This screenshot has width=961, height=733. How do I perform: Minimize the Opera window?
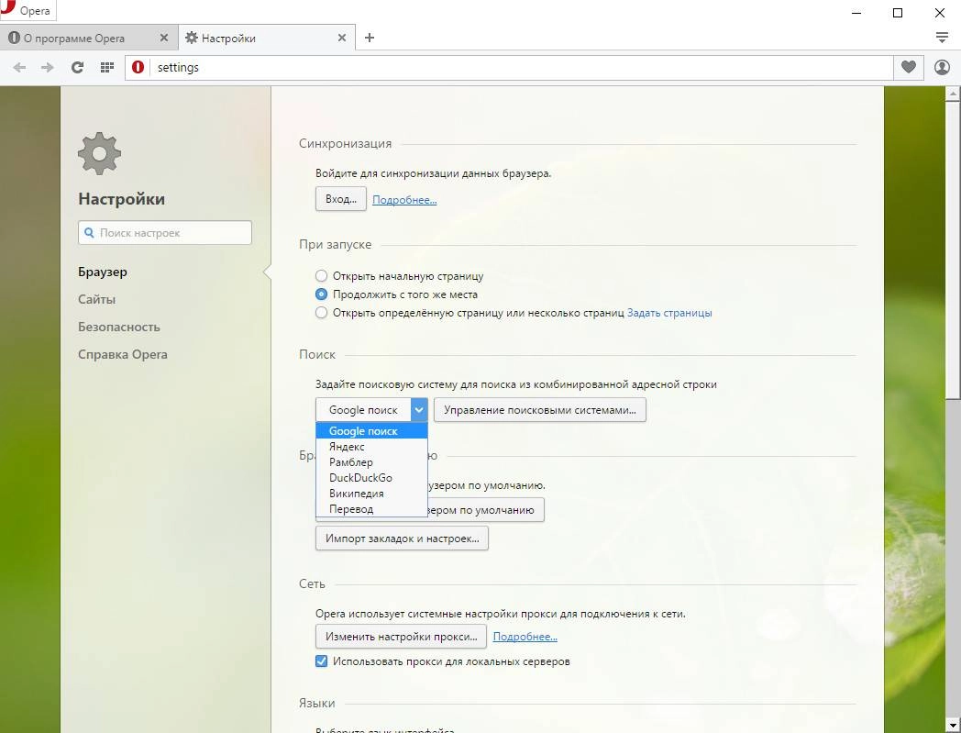pyautogui.click(x=856, y=12)
